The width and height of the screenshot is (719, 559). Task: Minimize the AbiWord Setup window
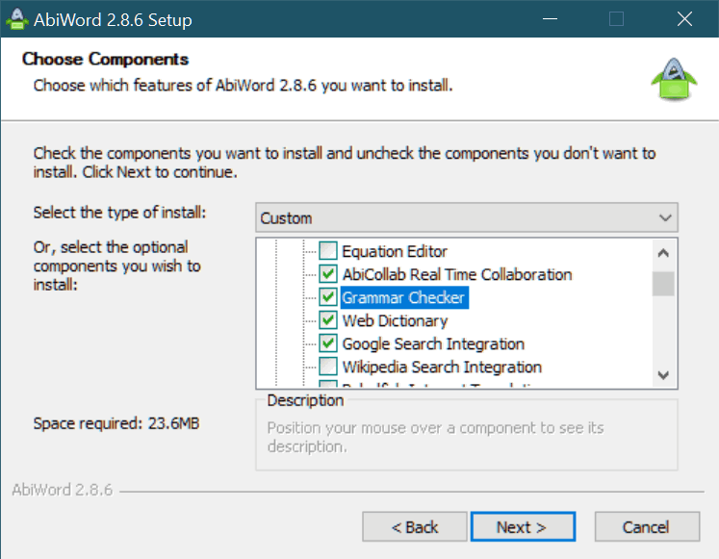(550, 19)
